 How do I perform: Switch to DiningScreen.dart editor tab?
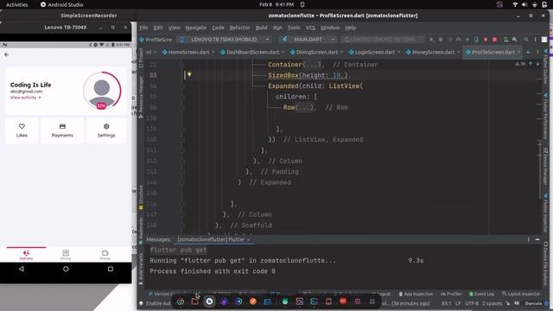[316, 52]
